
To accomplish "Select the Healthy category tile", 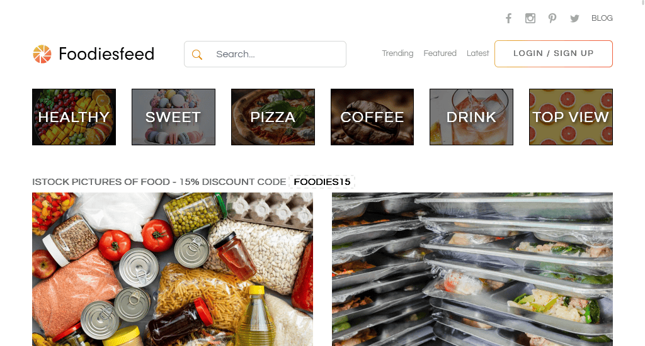I will 74,117.
